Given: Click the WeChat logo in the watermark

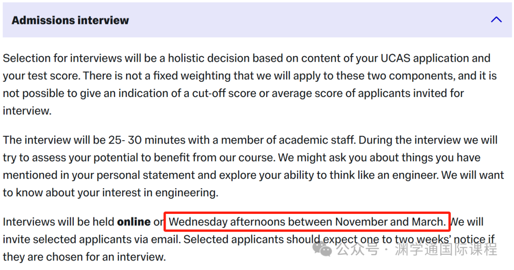Looking at the screenshot, I should (x=322, y=249).
